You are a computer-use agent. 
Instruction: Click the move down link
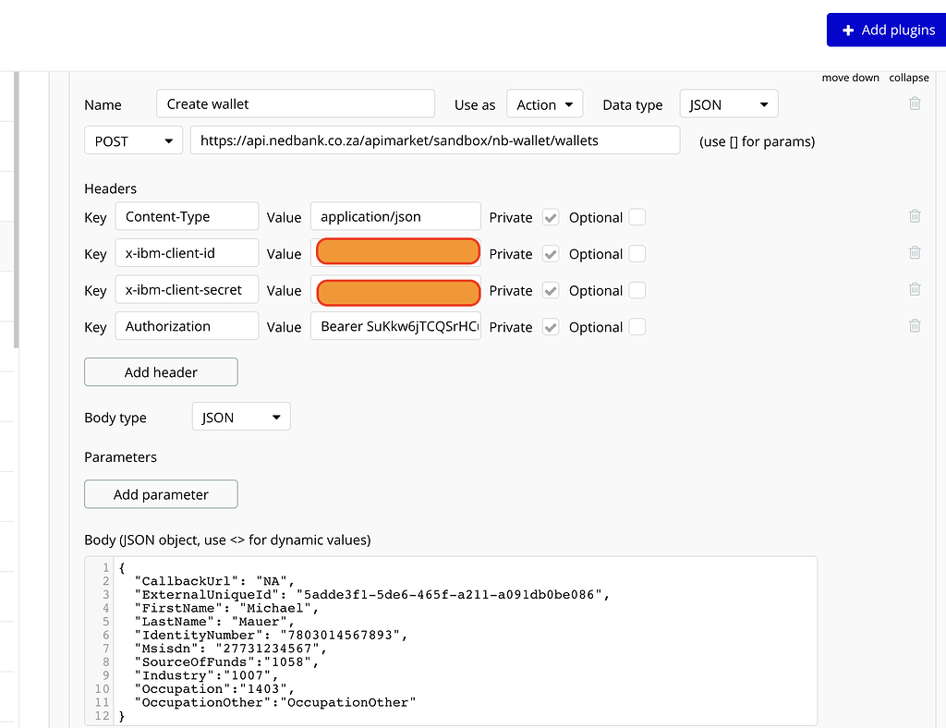tap(850, 78)
